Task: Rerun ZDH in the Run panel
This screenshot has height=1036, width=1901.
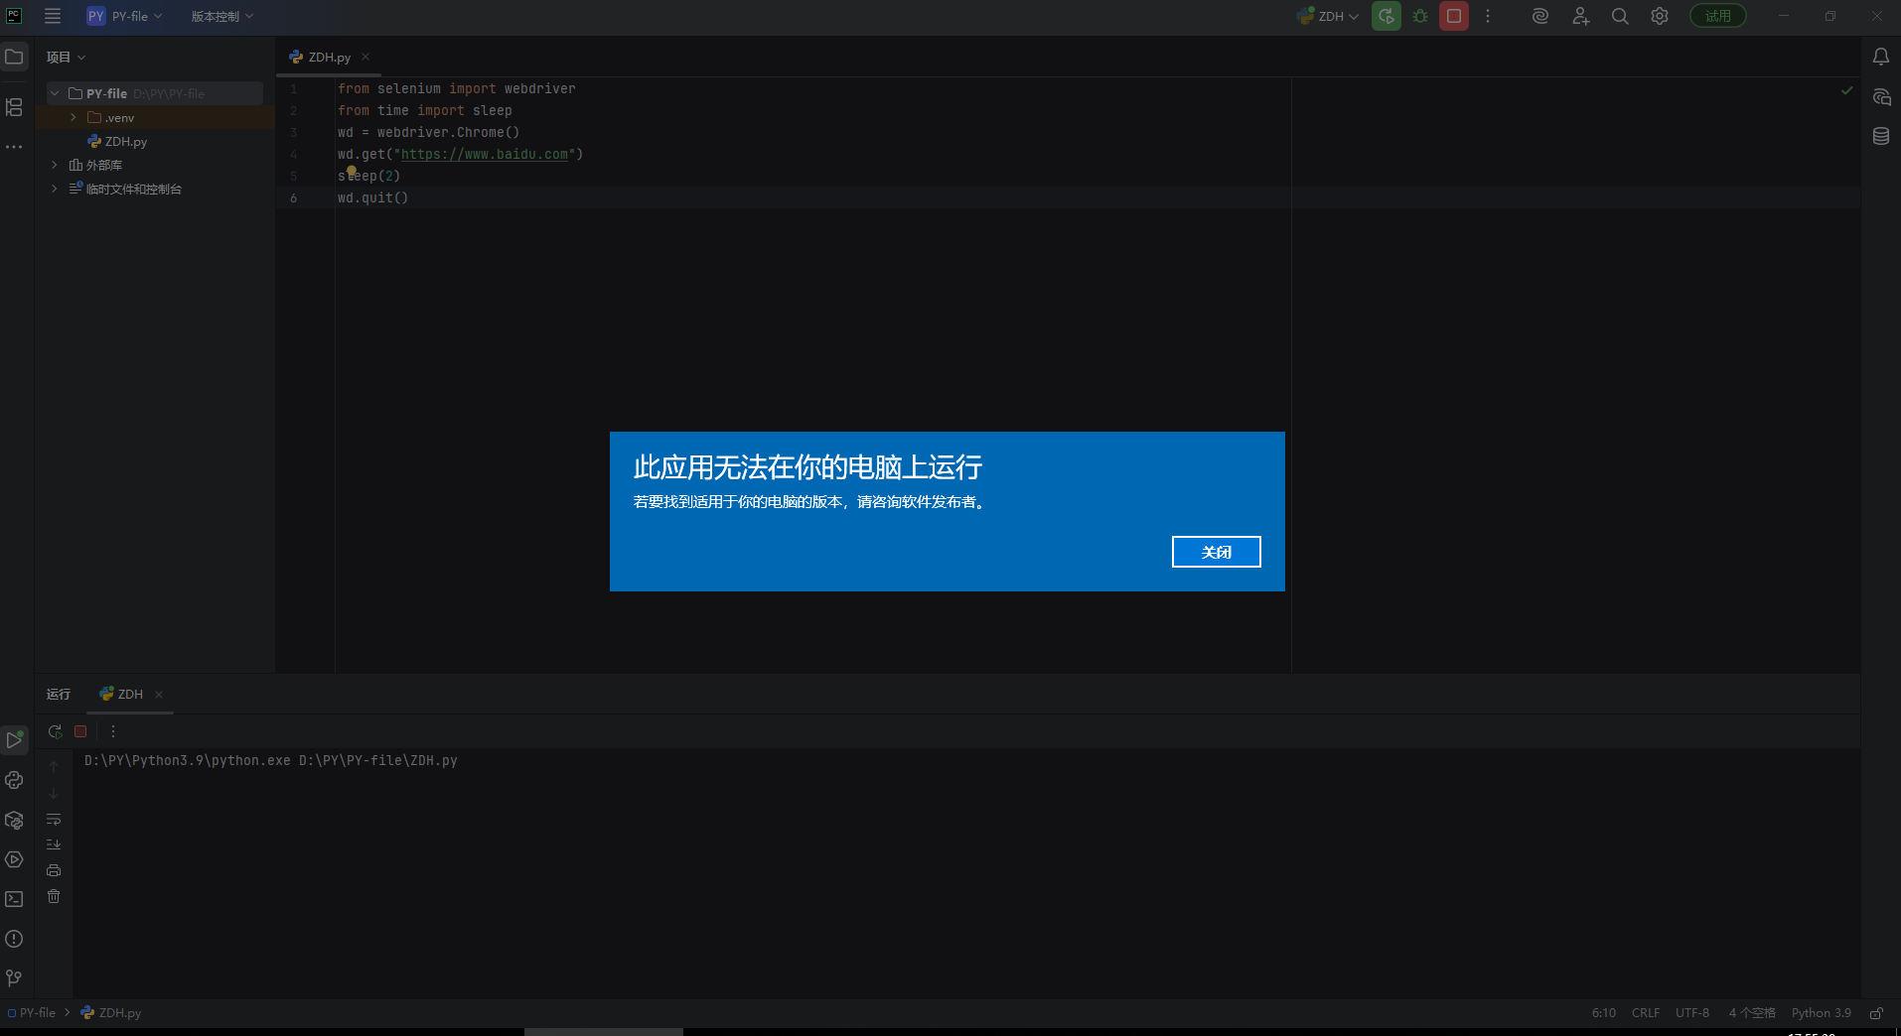Action: click(55, 731)
